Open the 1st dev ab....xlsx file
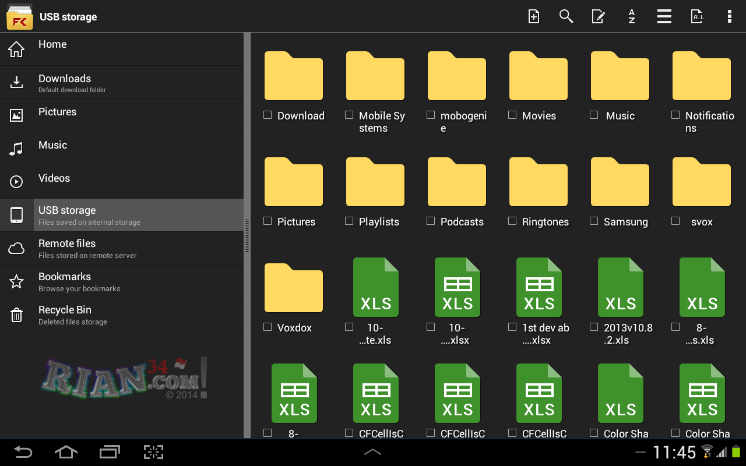 click(x=539, y=287)
